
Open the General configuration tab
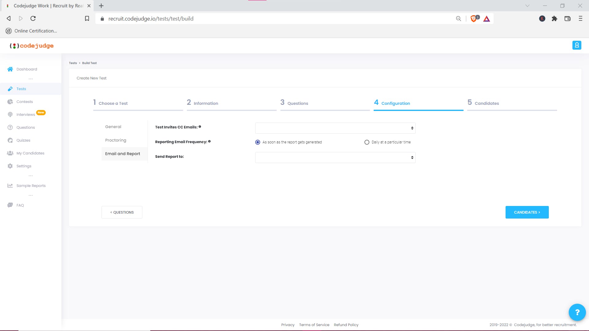pyautogui.click(x=113, y=127)
